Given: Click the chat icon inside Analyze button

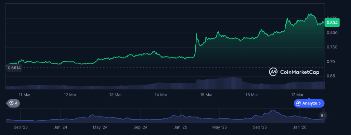Looking at the screenshot, I should coord(299,103).
